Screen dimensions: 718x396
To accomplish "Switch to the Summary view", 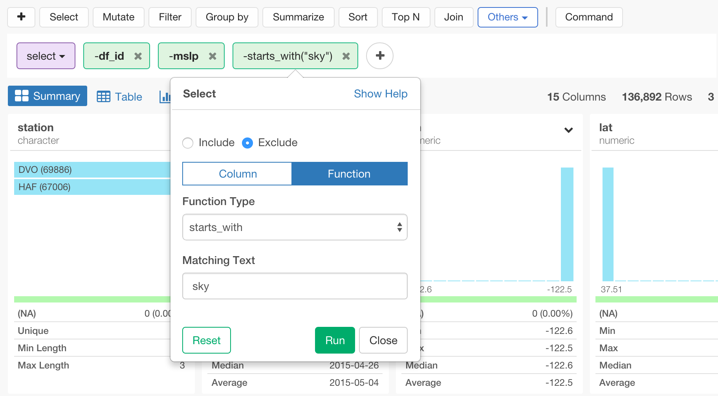I will 47,96.
